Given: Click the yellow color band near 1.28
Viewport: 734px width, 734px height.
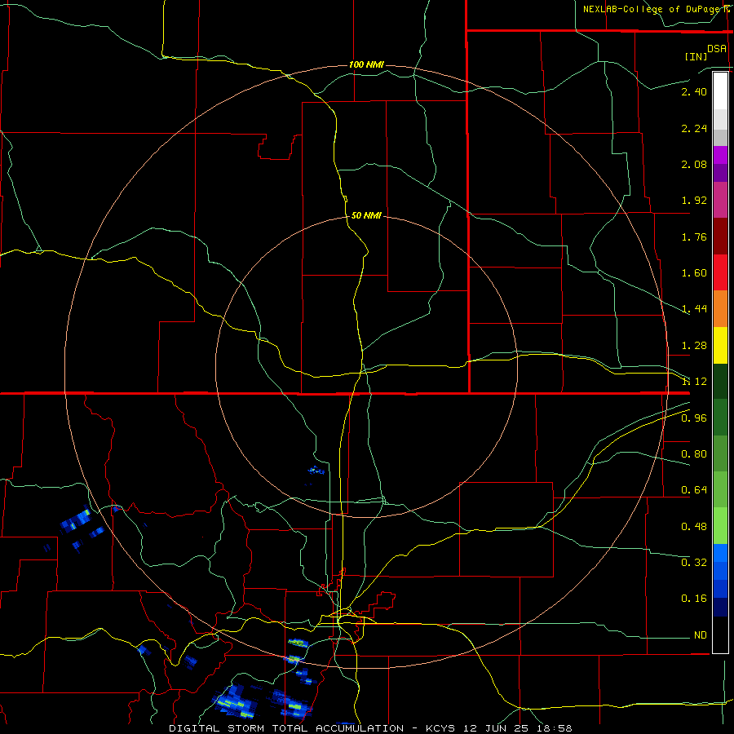Looking at the screenshot, I should pyautogui.click(x=720, y=345).
